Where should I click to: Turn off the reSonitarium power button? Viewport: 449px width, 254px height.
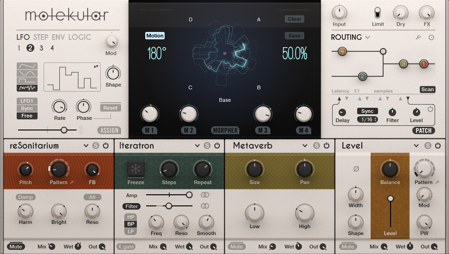pos(106,146)
